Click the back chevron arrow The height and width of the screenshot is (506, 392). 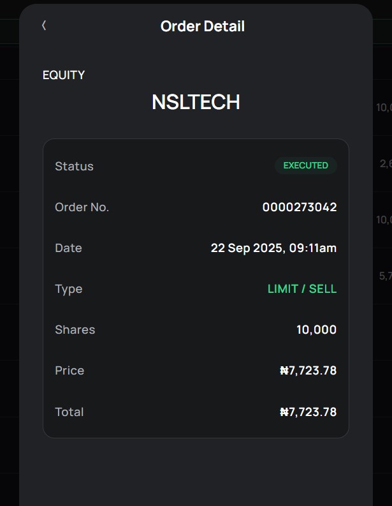(x=44, y=26)
